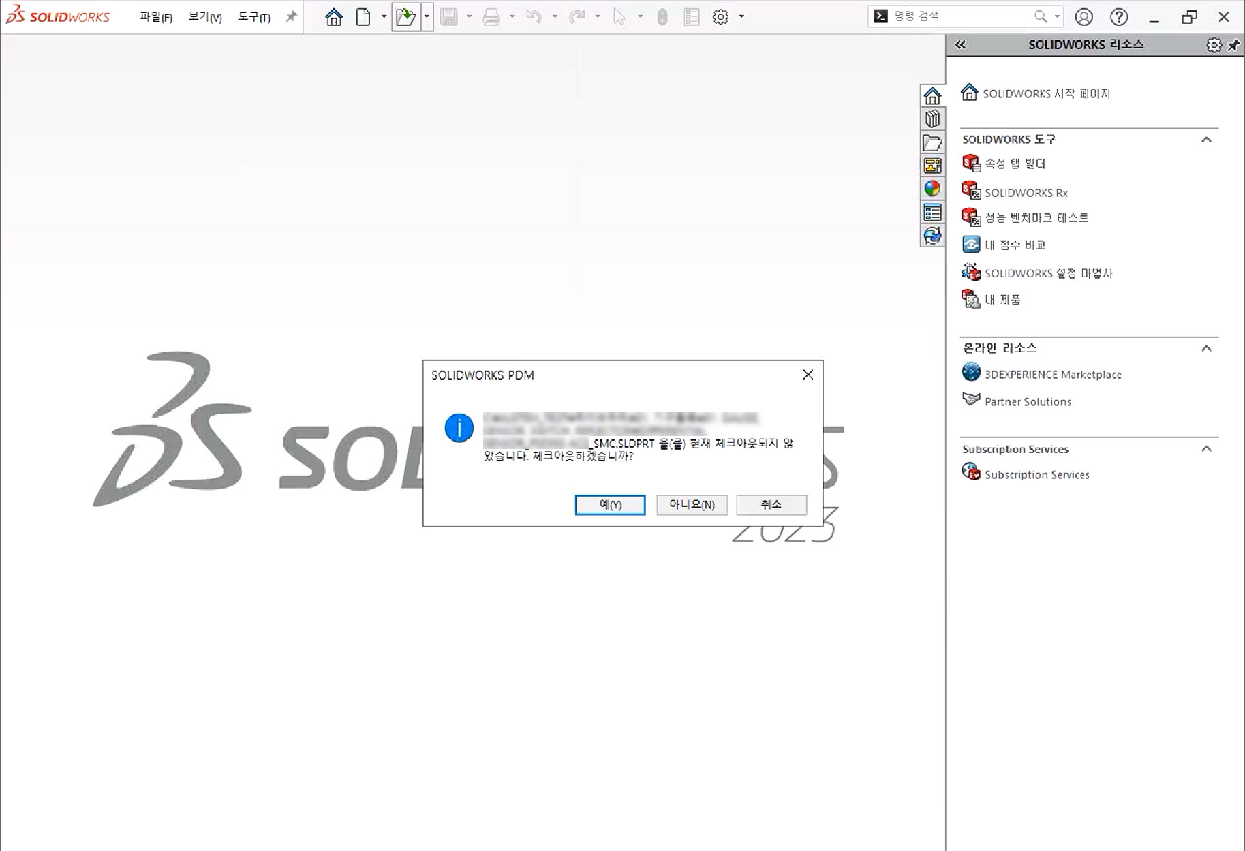Click the gear icon in Resources panel header
This screenshot has height=851, width=1245.
[x=1214, y=45]
